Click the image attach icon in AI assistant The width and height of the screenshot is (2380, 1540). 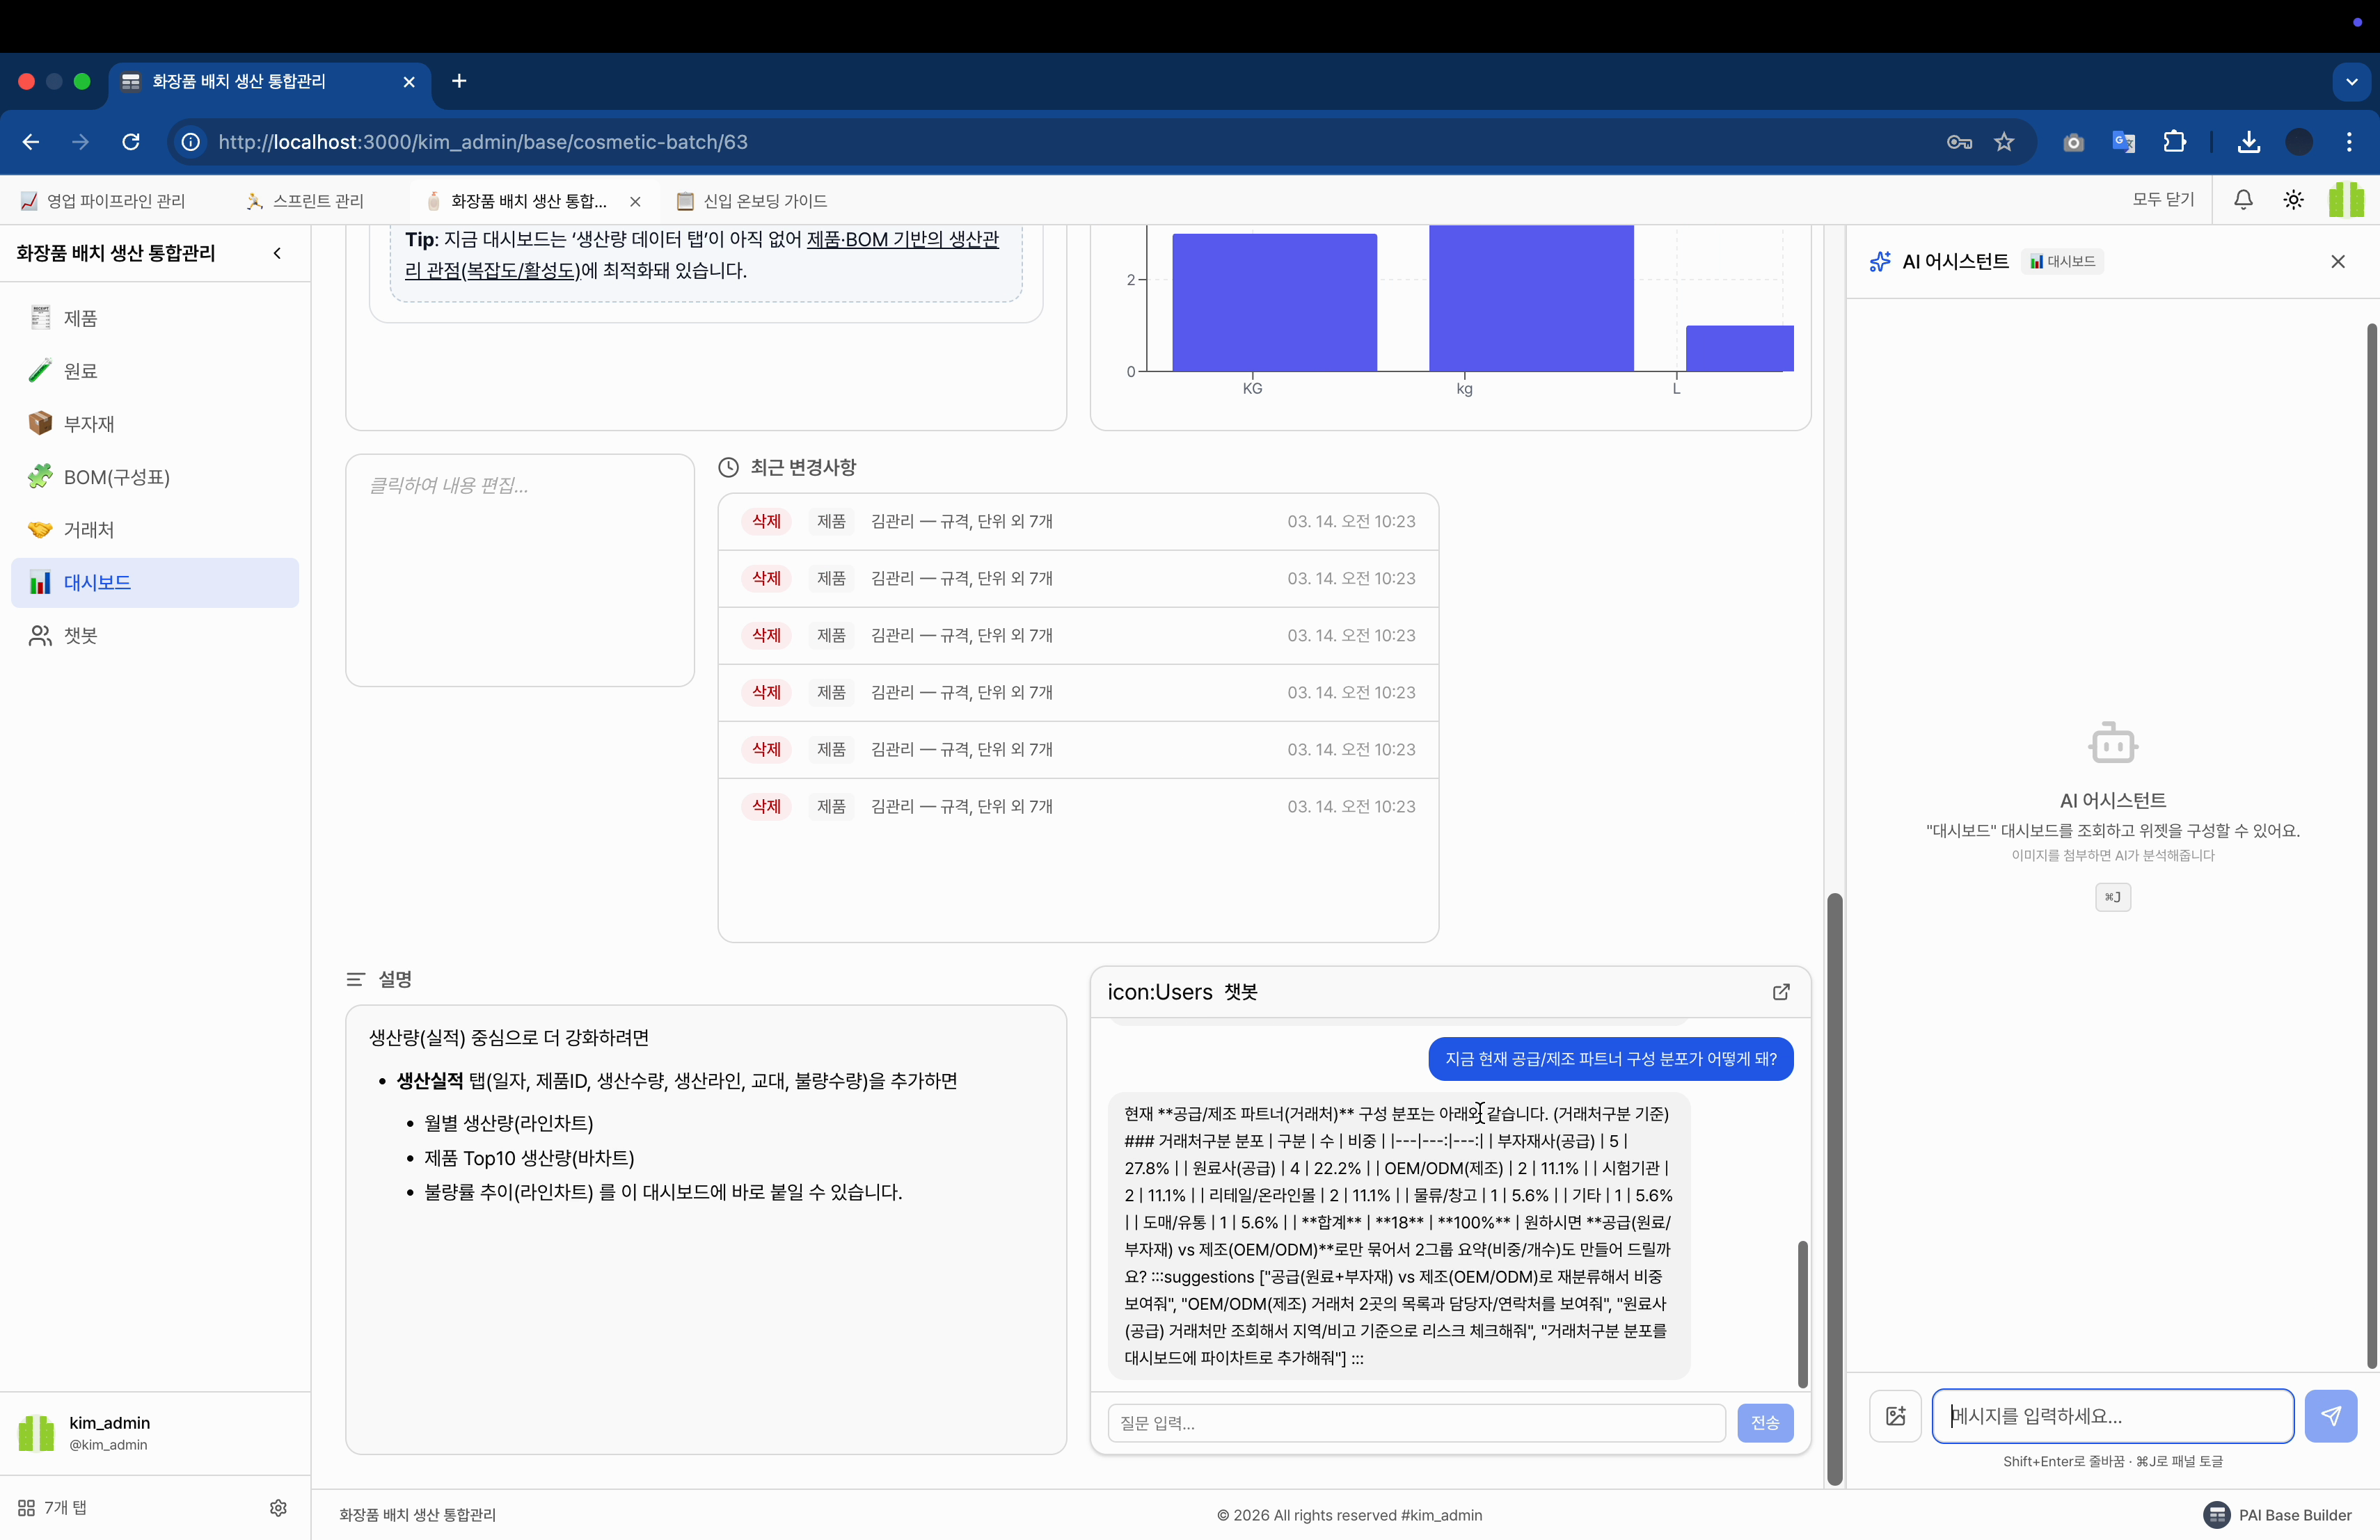tap(1895, 1415)
